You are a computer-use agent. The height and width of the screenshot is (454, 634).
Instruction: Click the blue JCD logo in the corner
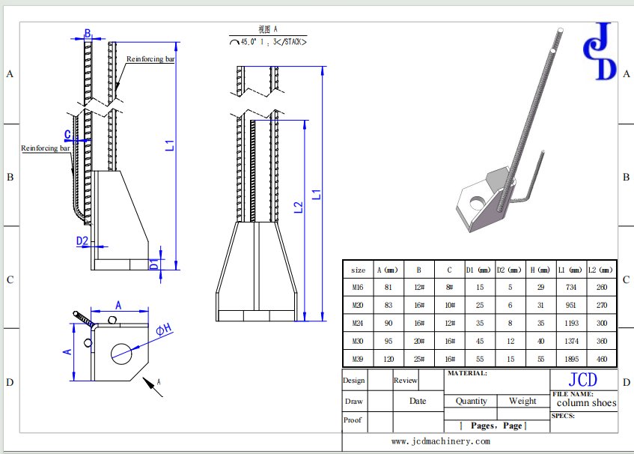click(600, 51)
